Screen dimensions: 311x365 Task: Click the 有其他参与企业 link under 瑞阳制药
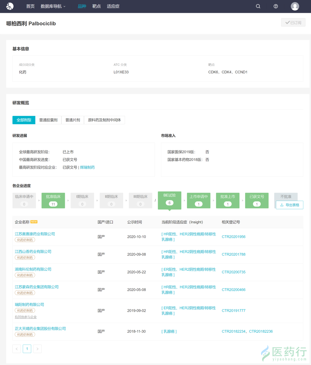coord(26,317)
